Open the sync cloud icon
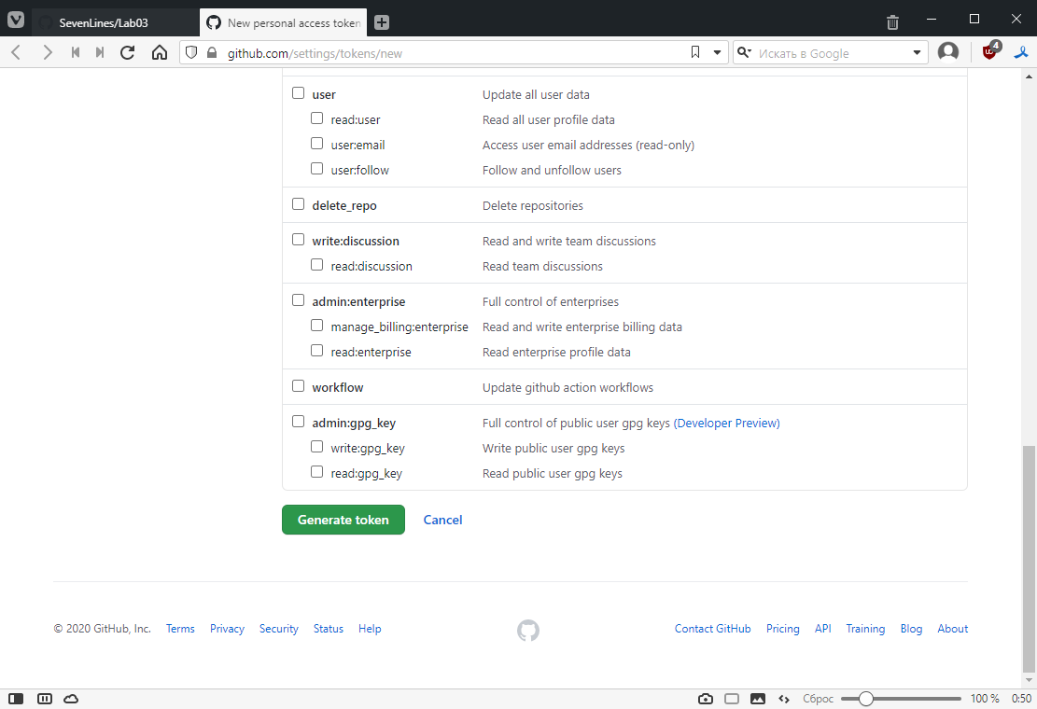 (71, 699)
